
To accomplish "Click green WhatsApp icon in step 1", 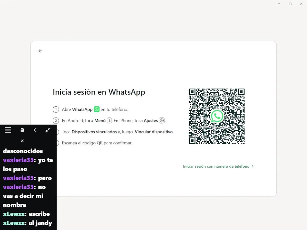I will coord(97,109).
